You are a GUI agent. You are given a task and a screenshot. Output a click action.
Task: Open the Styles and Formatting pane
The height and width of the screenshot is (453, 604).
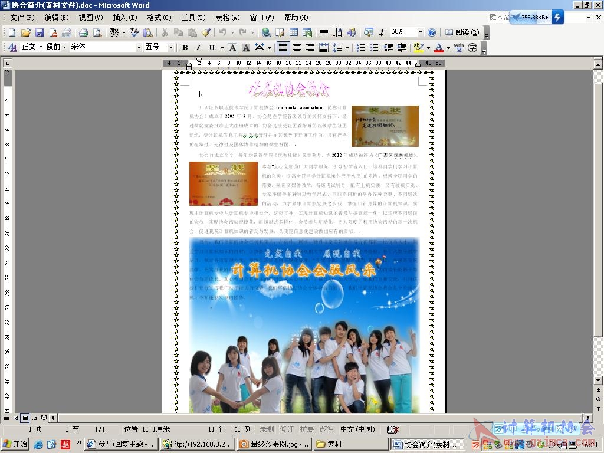tap(13, 47)
